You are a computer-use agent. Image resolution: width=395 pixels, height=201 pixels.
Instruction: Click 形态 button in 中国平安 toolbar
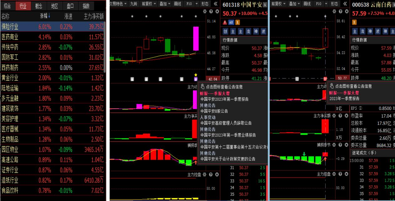point(205,4)
